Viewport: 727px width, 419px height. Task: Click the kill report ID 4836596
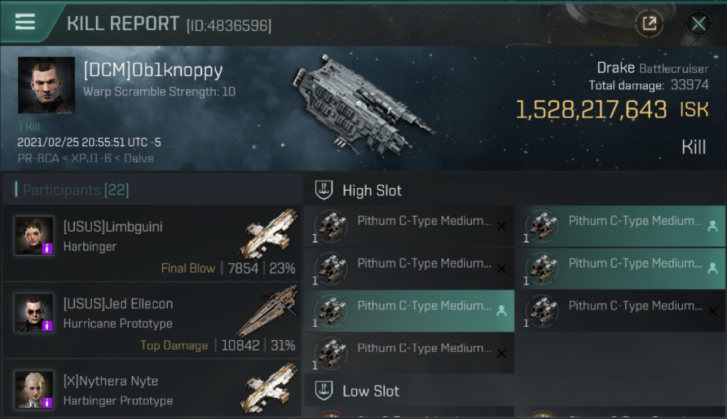pos(229,25)
